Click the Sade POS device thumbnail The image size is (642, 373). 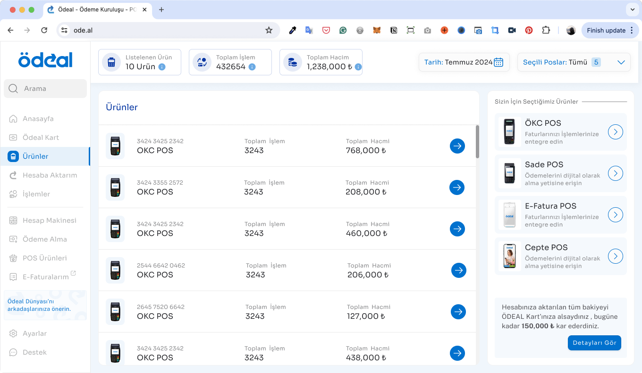tap(509, 173)
